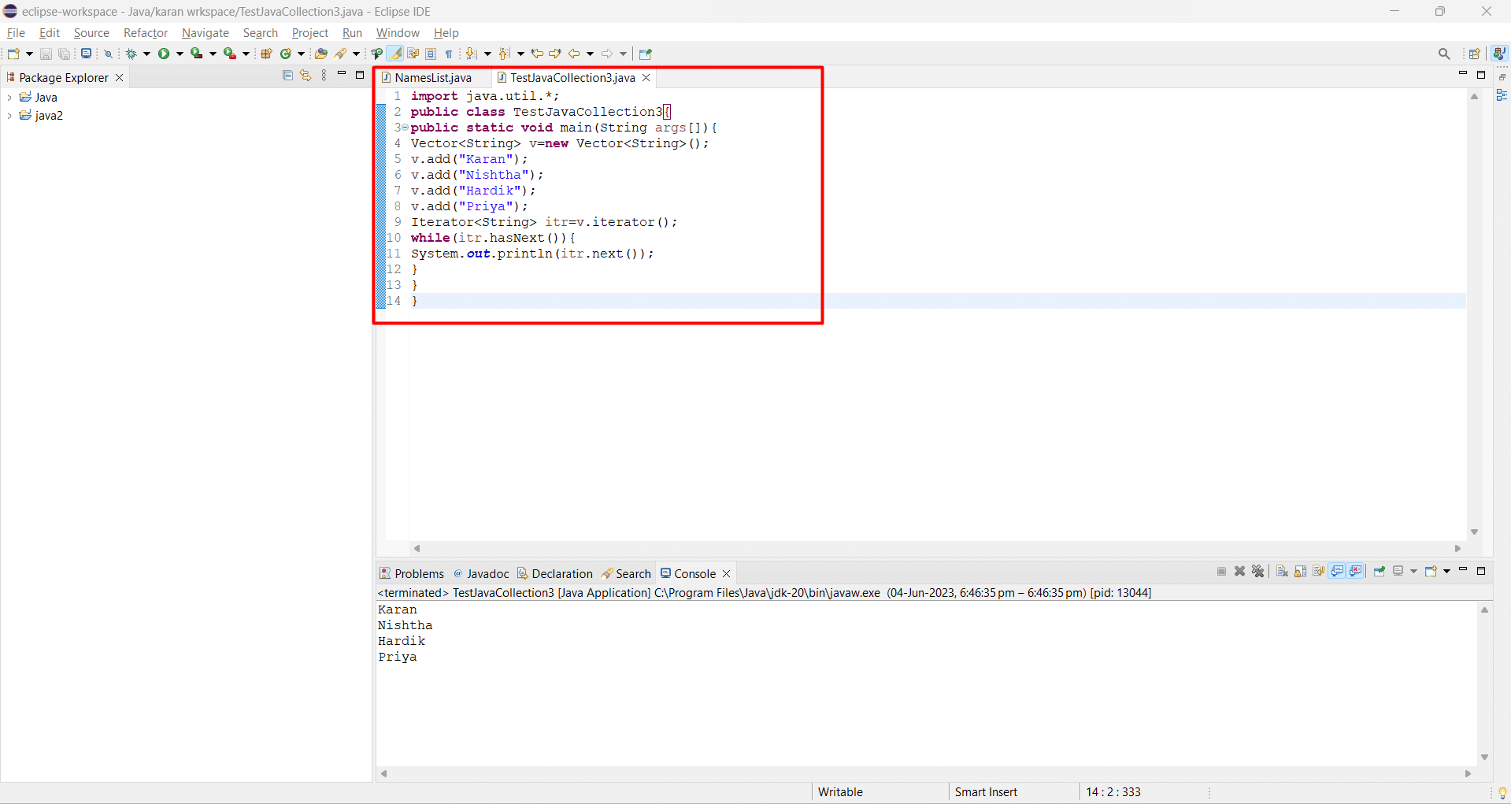Screen dimensions: 1511x804
Task: Expand the Java project tree node
Action: pos(9,97)
